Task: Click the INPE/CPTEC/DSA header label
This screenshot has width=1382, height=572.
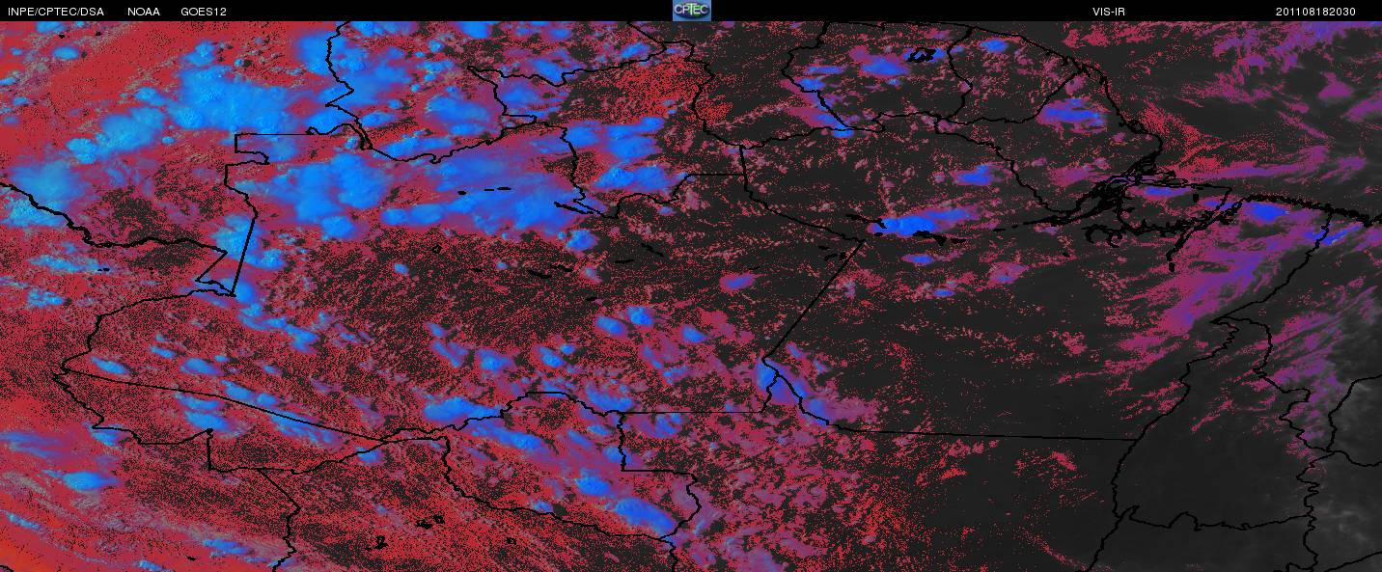Action: (x=55, y=12)
